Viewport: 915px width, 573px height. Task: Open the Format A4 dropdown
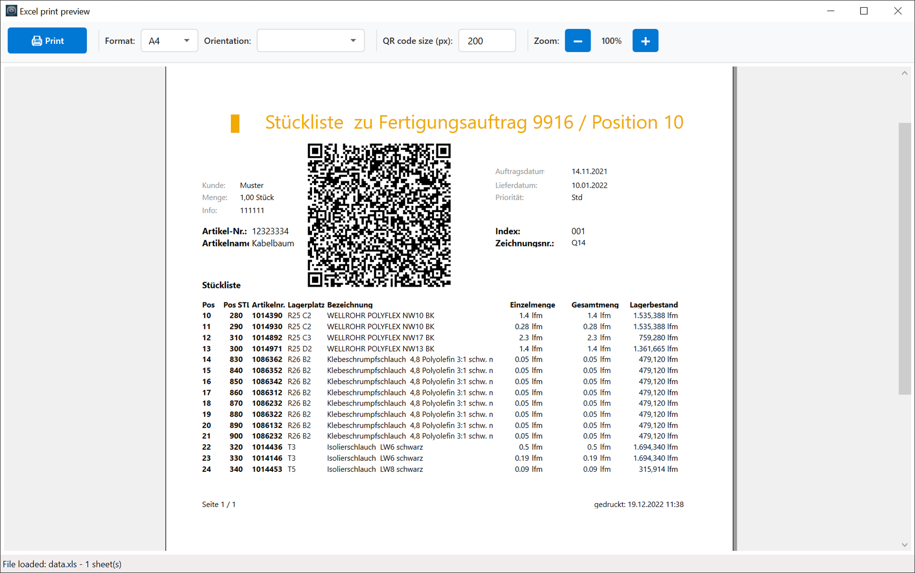(x=169, y=41)
